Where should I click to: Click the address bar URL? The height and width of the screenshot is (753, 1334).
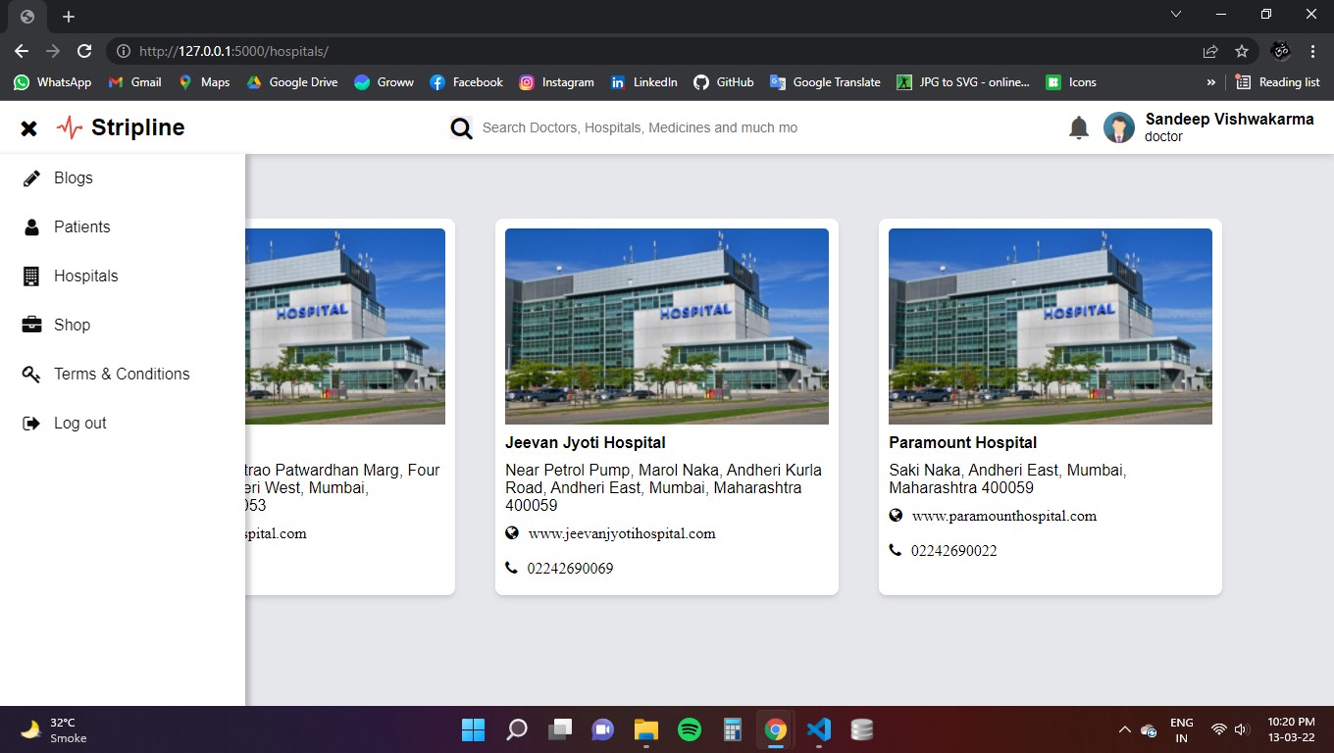click(x=233, y=51)
